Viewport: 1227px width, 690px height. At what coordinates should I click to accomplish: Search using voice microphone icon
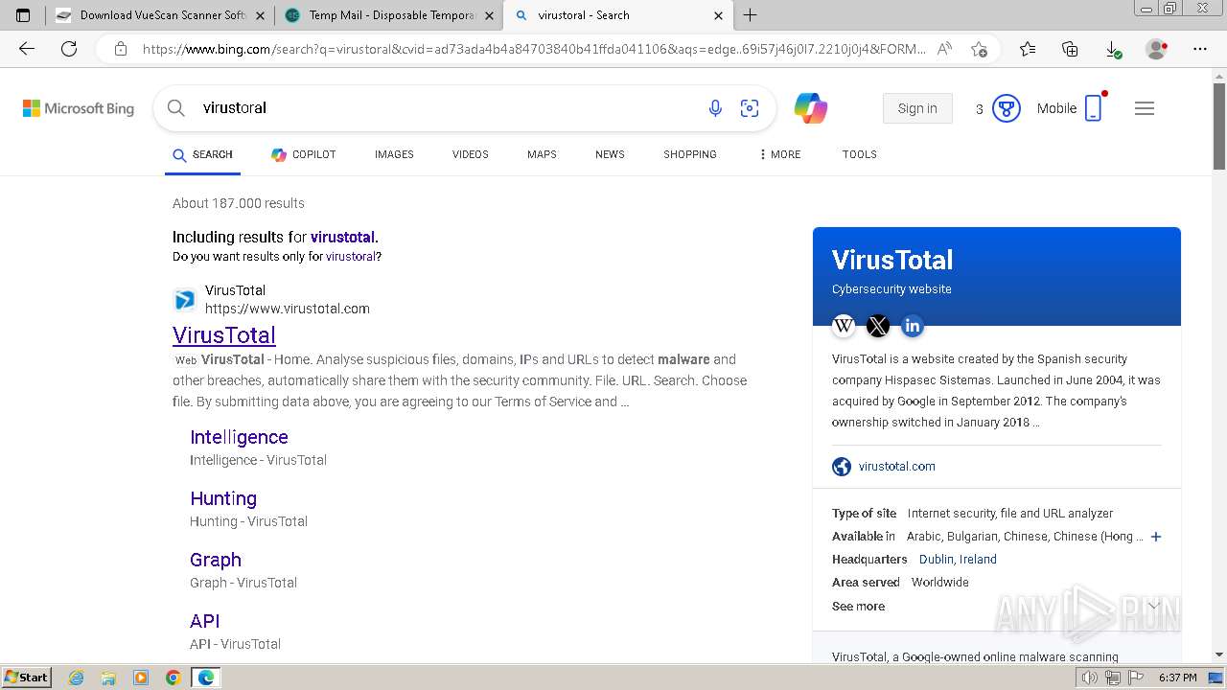click(x=715, y=108)
